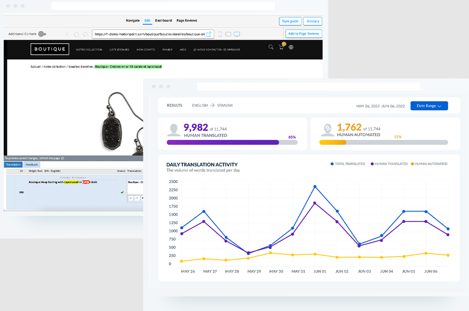Click Accueil breadcrumb link
This screenshot has height=311, width=469.
pyautogui.click(x=36, y=67)
